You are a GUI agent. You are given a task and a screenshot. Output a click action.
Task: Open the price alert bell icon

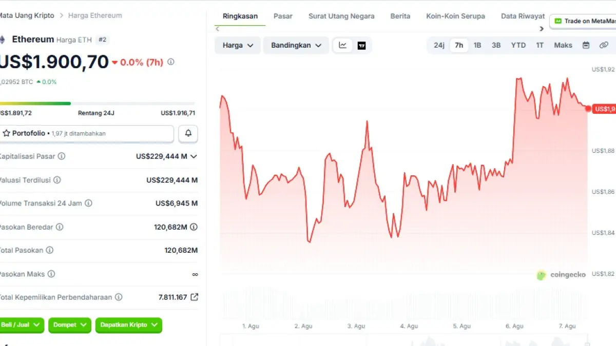(188, 133)
